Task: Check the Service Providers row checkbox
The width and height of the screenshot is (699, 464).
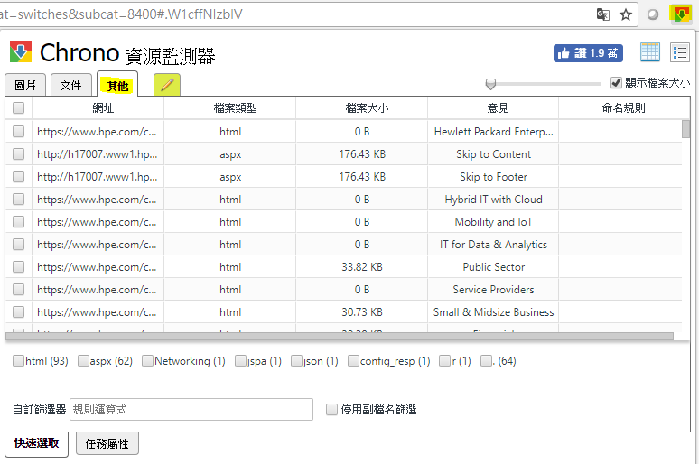Action: [19, 289]
